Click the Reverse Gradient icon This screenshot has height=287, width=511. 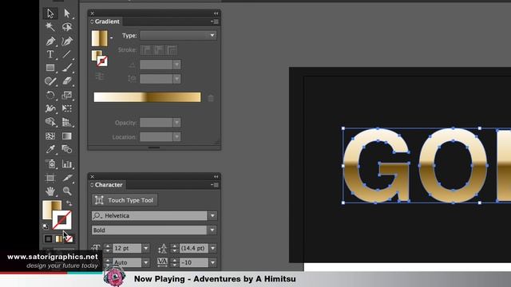point(99,77)
